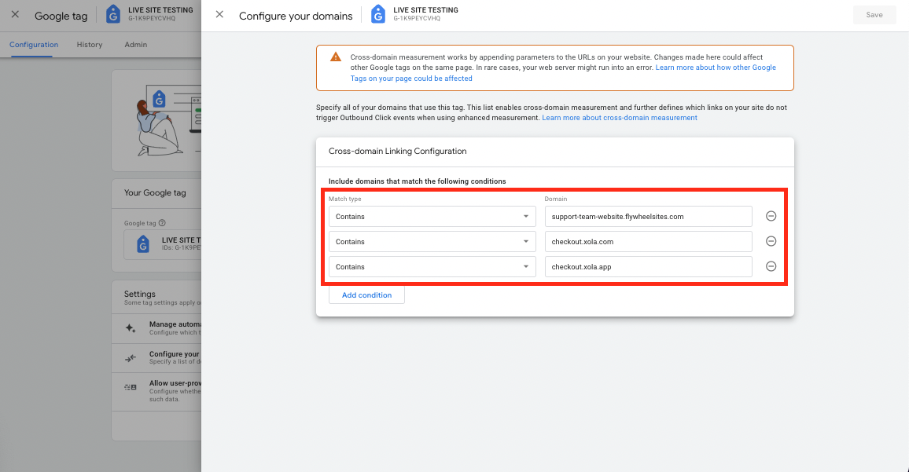Click the Google tag icon beside Configure your domains
Image resolution: width=909 pixels, height=472 pixels.
pyautogui.click(x=378, y=14)
